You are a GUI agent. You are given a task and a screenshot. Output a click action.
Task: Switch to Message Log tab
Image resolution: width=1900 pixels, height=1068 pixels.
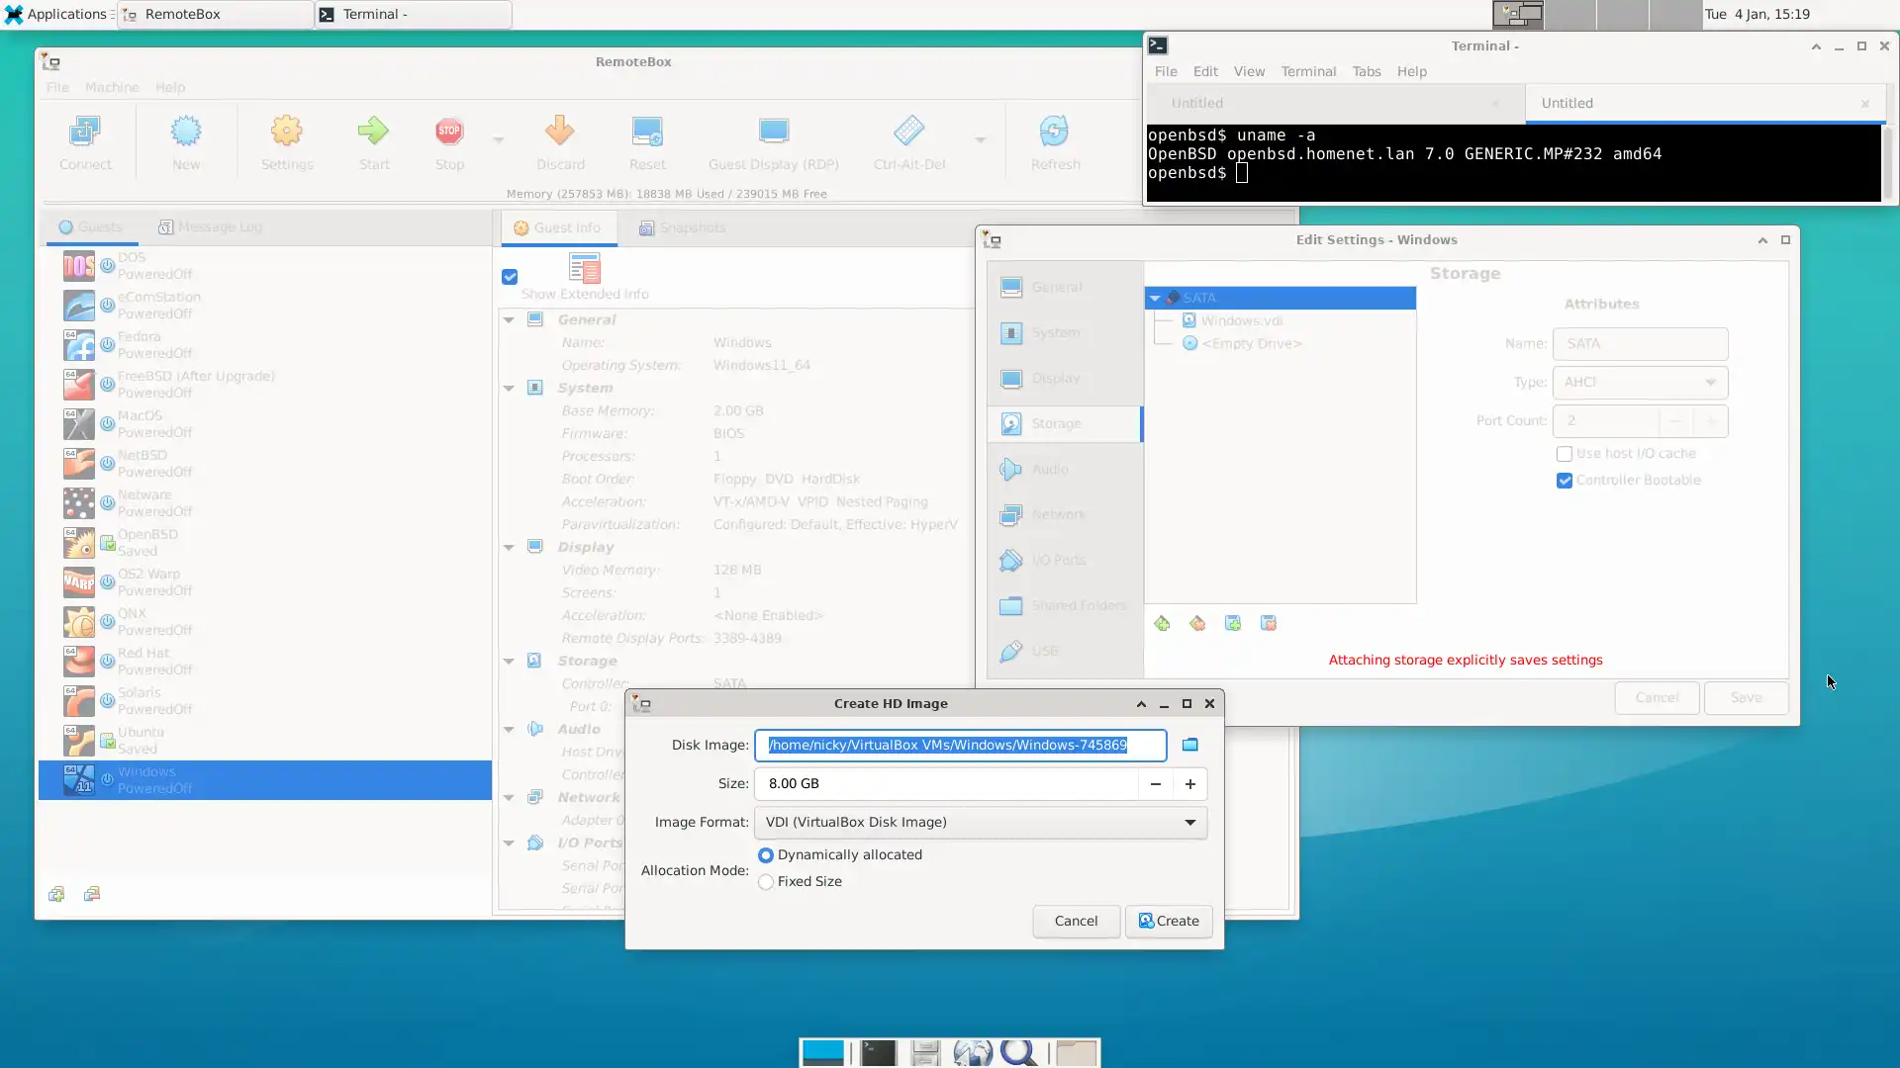click(209, 226)
